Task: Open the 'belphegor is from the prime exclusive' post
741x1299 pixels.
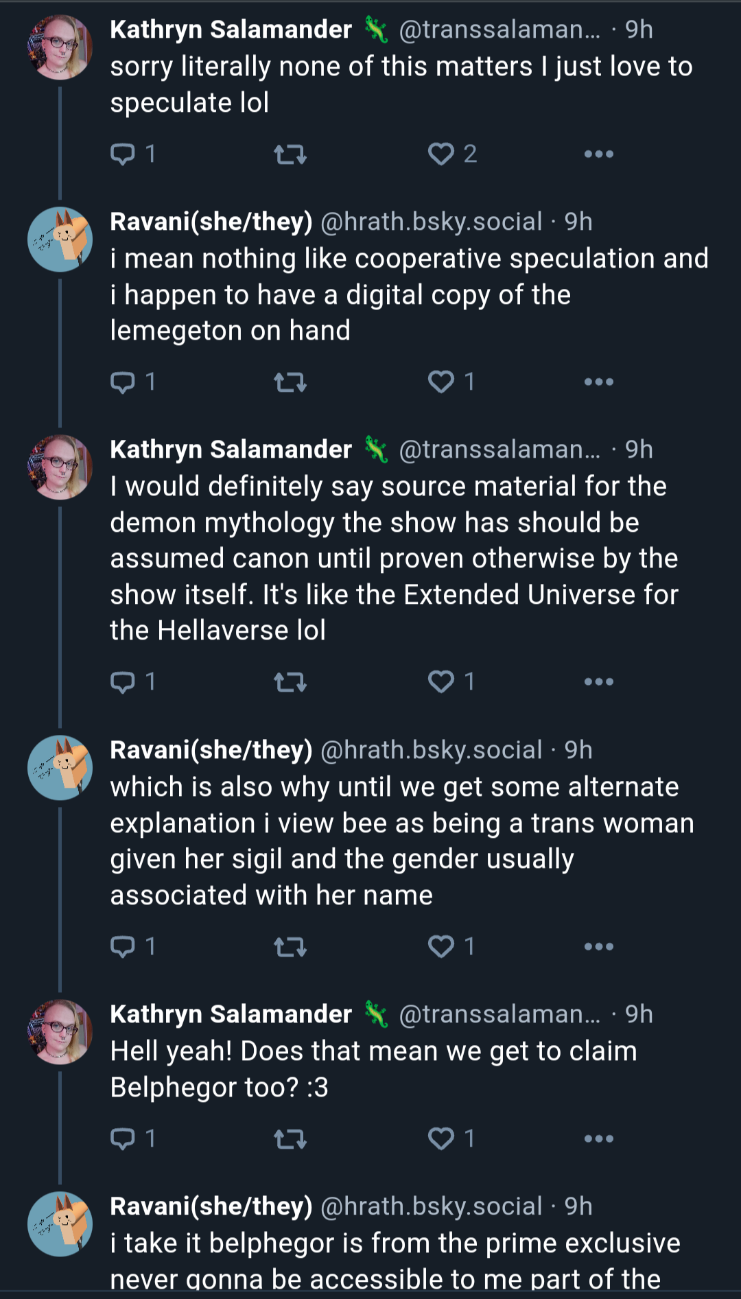Action: 395,1261
